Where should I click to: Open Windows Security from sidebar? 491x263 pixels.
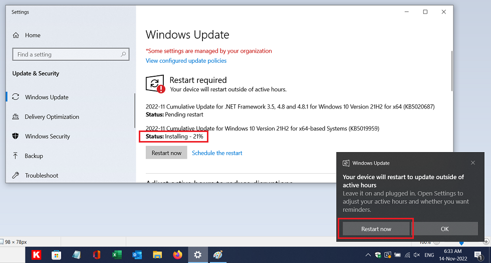click(x=47, y=137)
